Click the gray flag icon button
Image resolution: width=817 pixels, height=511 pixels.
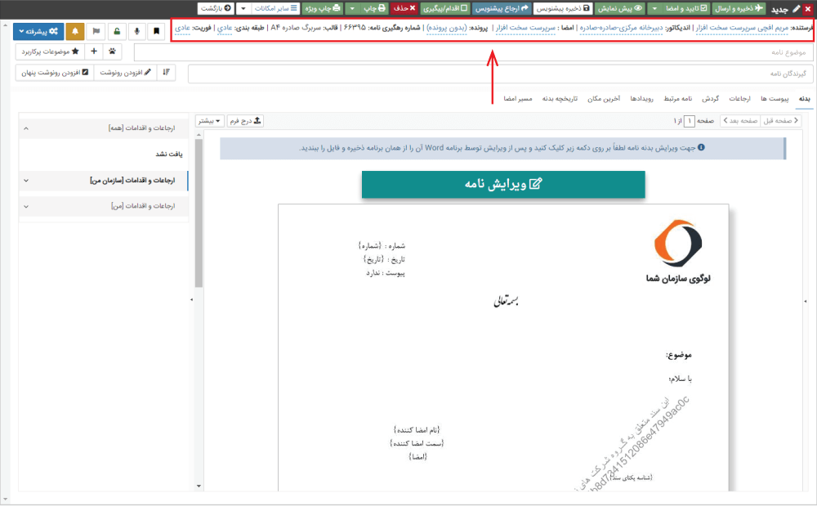coord(96,31)
